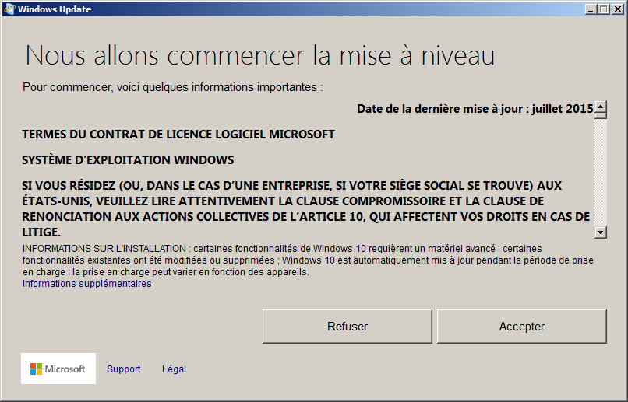628x402 pixels.
Task: Click 'Date de la dernière mise à jour' line
Action: (x=475, y=109)
